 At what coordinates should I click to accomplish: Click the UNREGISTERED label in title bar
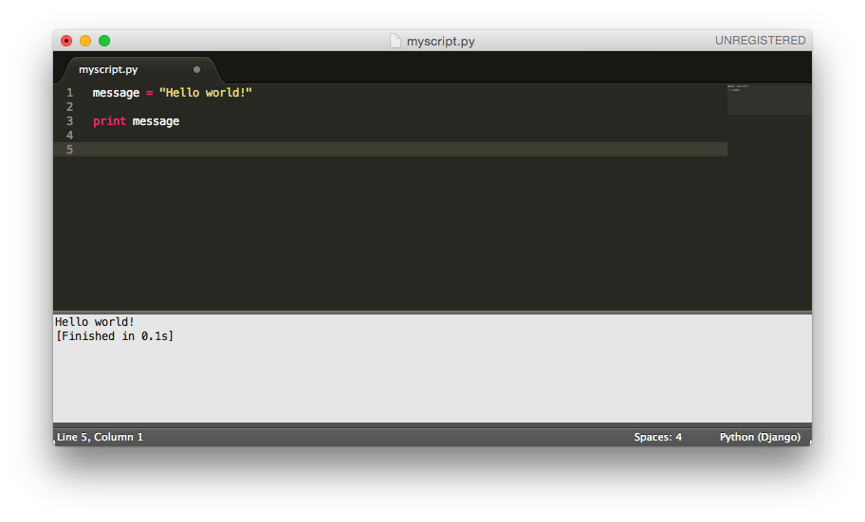[760, 40]
